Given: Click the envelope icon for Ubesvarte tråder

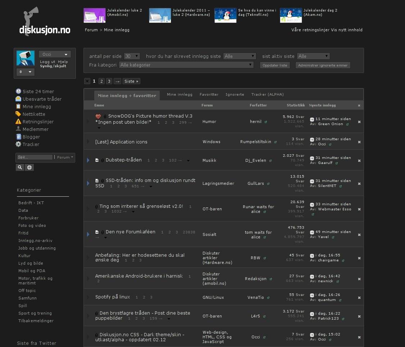Looking at the screenshot, I should click(18, 99).
